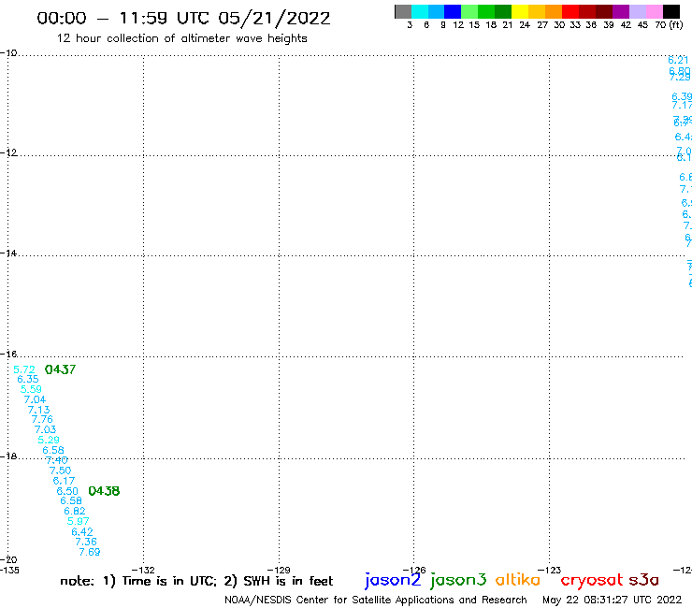Click the wave height value 7.04
The image size is (692, 608).
coord(35,399)
